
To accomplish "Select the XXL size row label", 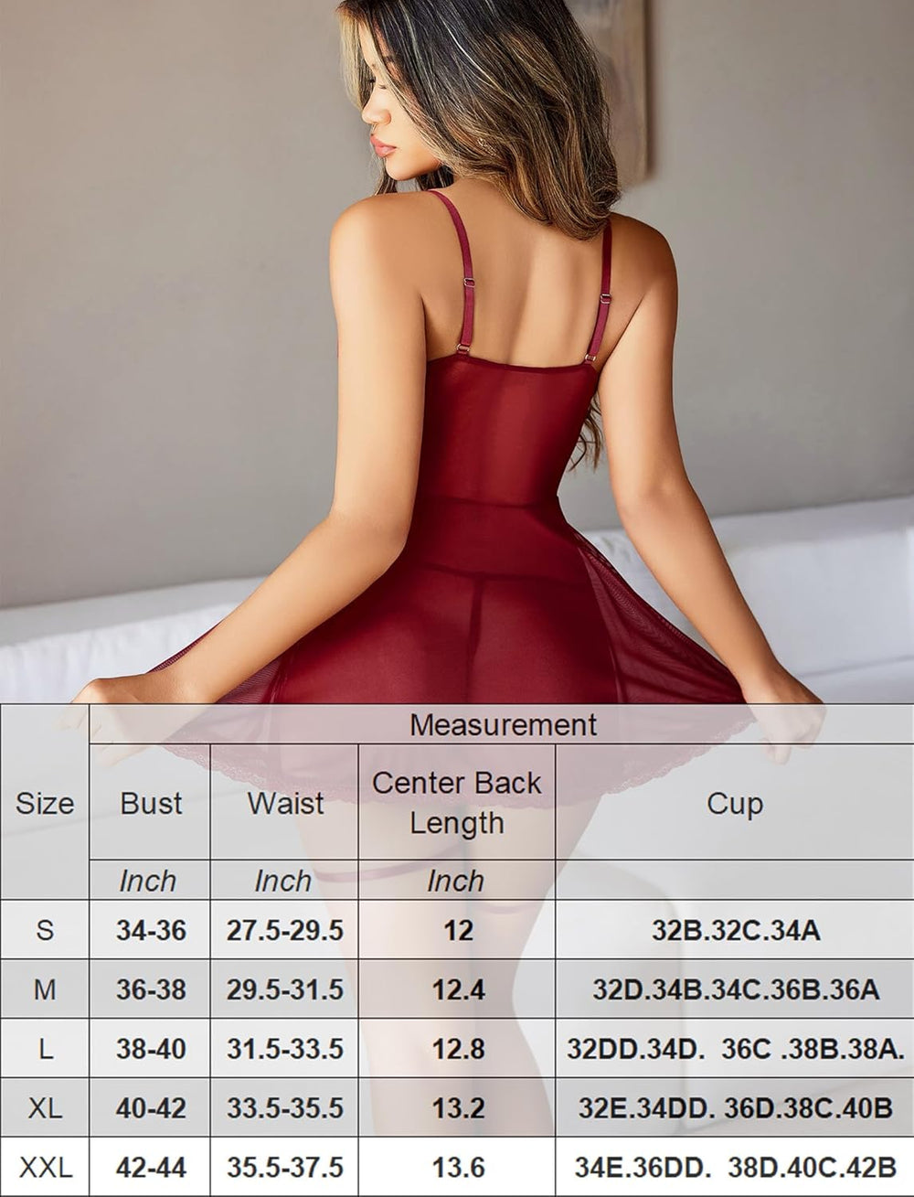I will pyautogui.click(x=45, y=1167).
